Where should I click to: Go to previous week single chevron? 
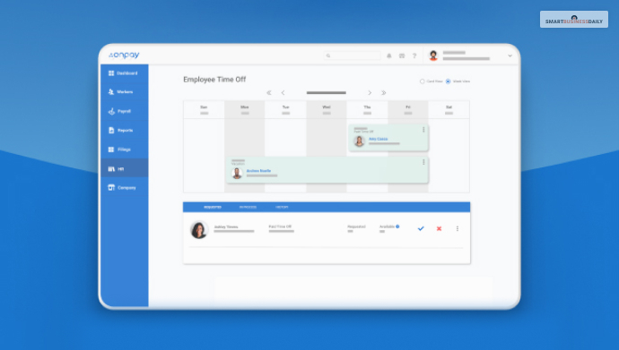[283, 93]
